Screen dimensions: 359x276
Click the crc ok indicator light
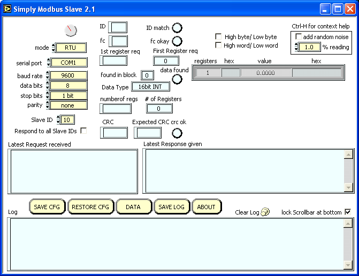point(177,133)
